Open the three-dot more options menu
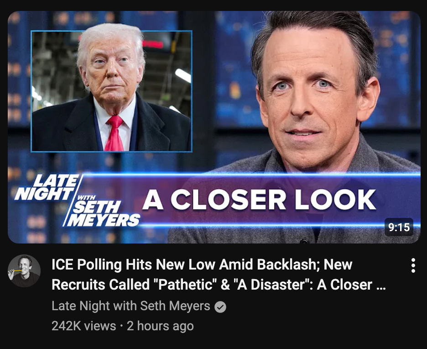This screenshot has height=349, width=427. tap(413, 265)
